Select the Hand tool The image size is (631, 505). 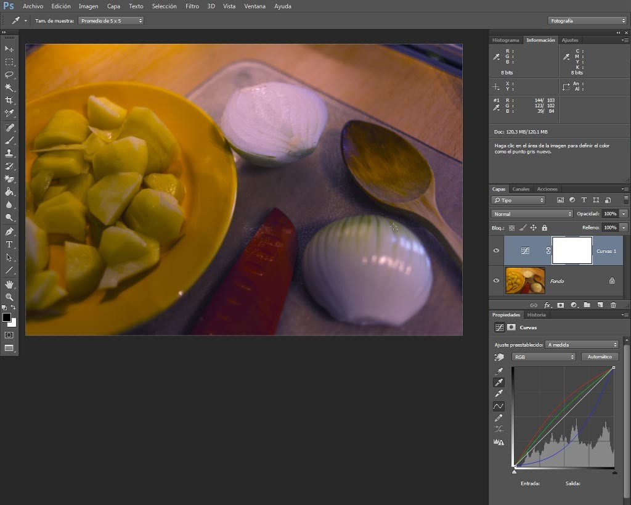tap(9, 285)
